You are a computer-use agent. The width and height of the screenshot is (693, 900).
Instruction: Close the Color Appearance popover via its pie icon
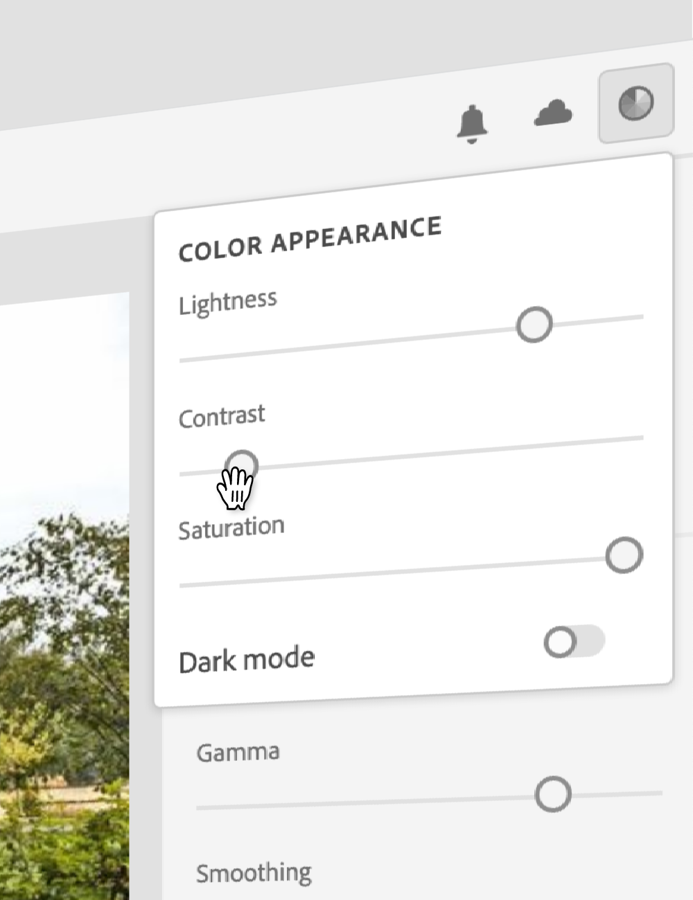(x=635, y=103)
